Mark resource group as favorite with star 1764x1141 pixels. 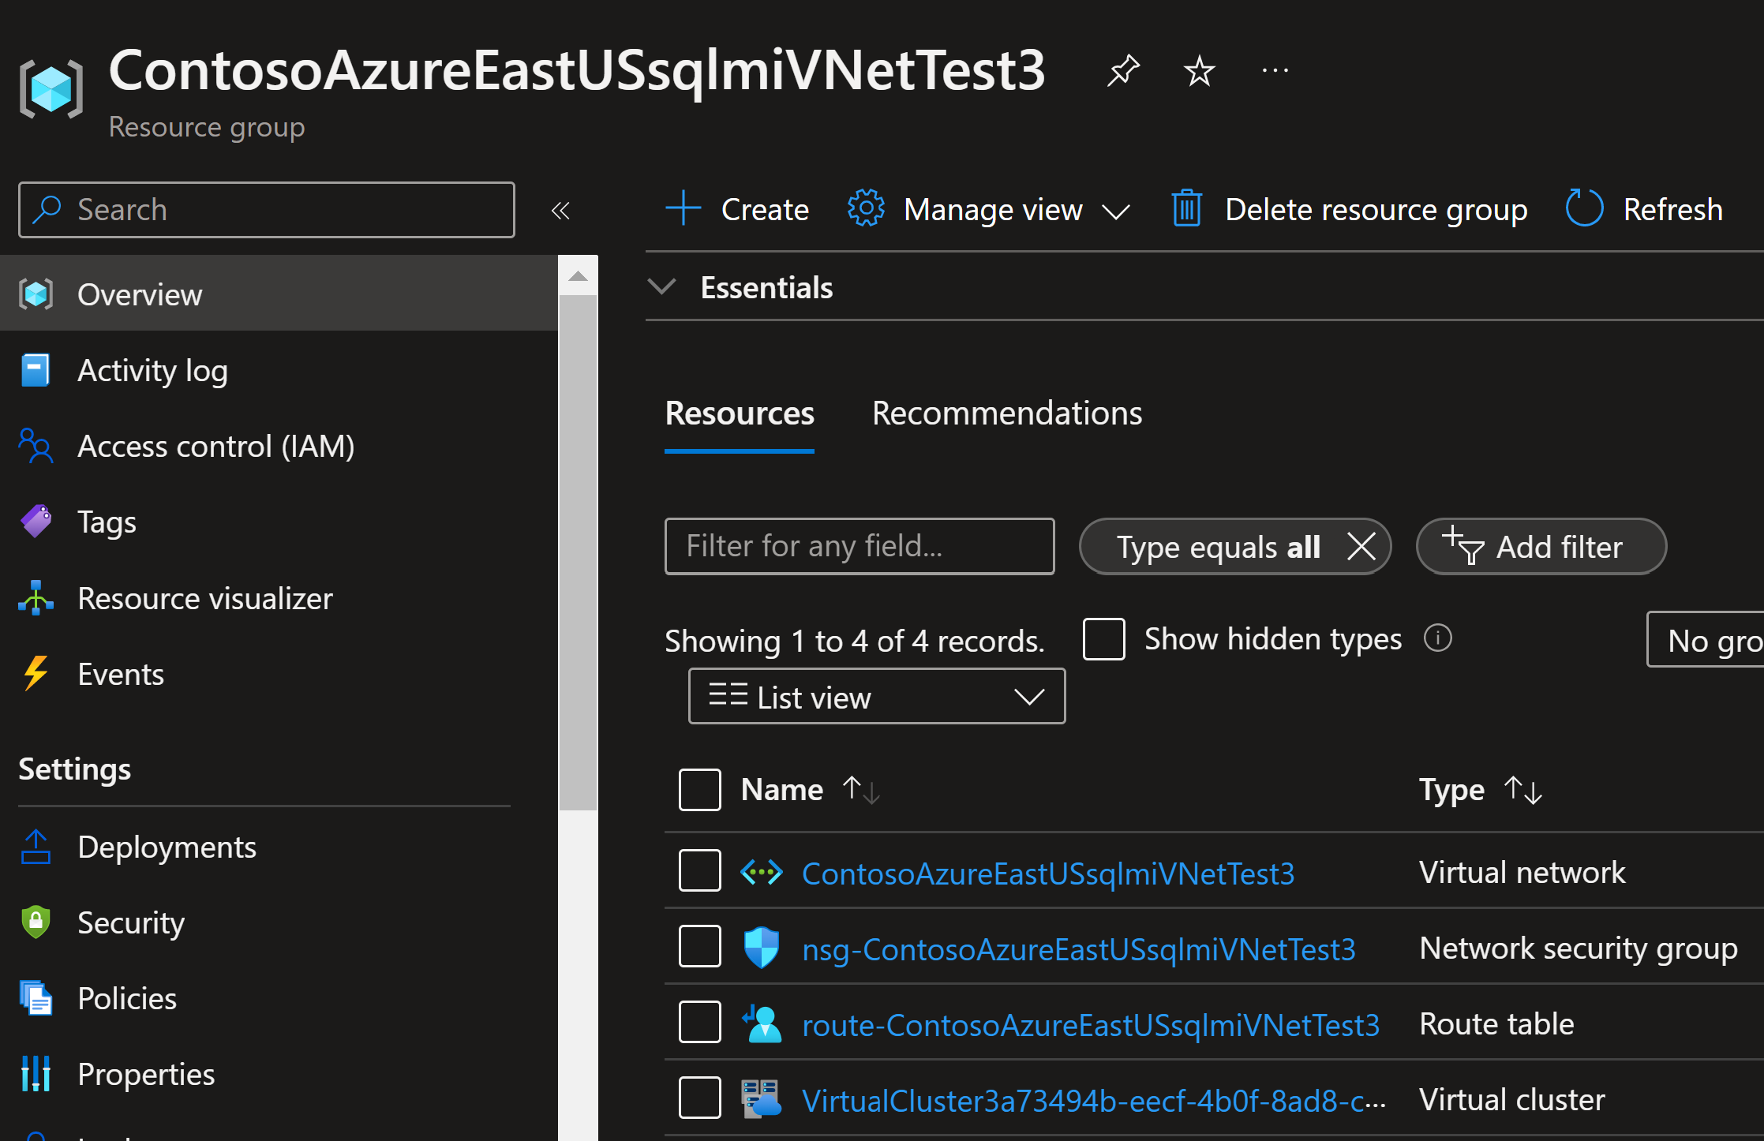pos(1199,71)
